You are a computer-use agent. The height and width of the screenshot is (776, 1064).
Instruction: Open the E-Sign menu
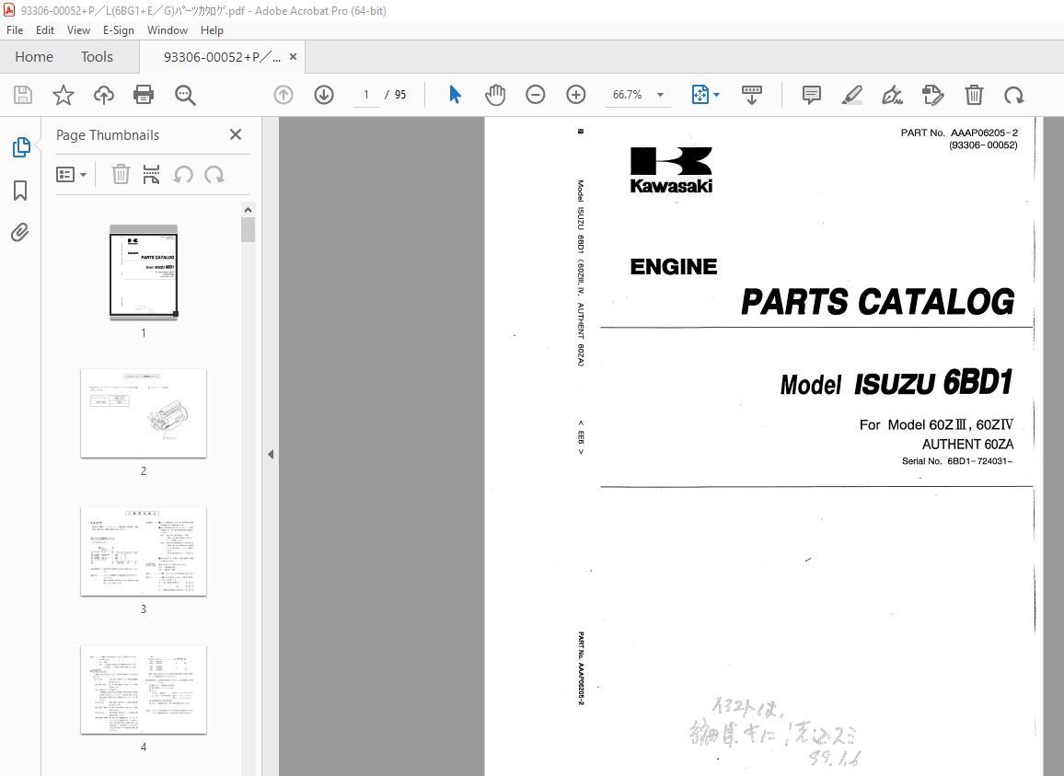[x=118, y=29]
